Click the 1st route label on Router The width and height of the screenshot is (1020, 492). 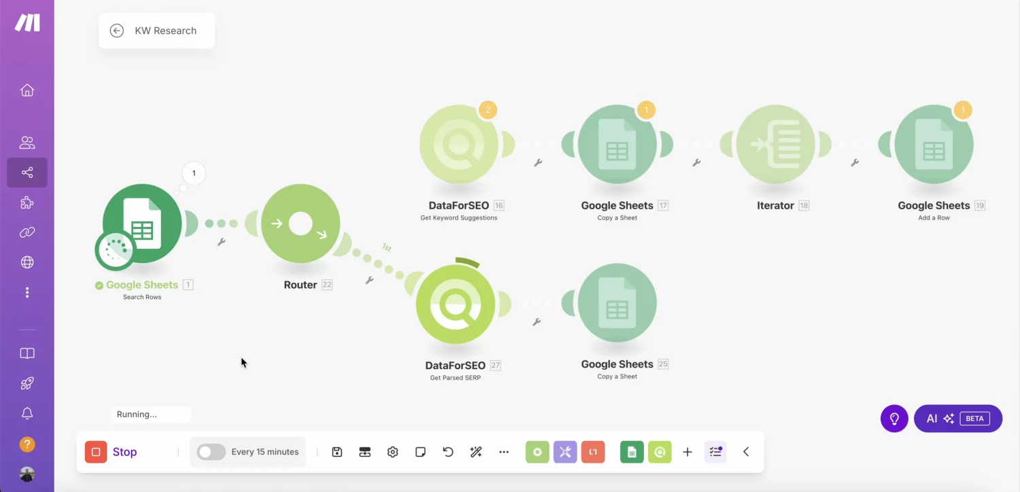pyautogui.click(x=387, y=248)
